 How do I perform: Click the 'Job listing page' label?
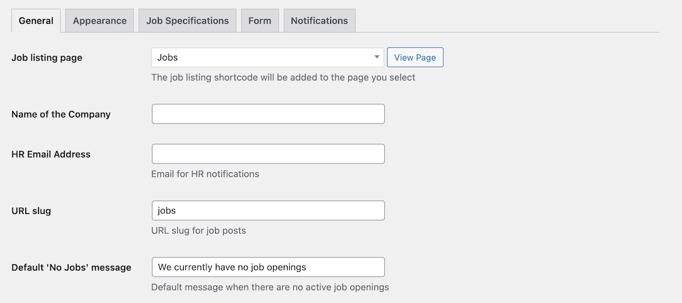47,58
